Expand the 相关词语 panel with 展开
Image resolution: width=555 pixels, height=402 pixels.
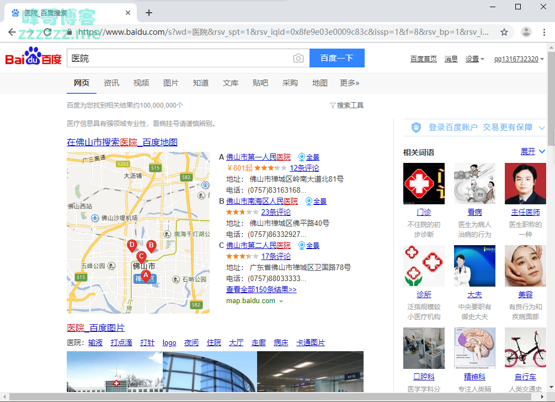(x=533, y=152)
